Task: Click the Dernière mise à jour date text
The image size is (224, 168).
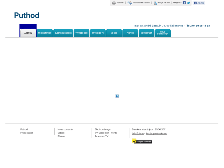Action: (x=149, y=129)
